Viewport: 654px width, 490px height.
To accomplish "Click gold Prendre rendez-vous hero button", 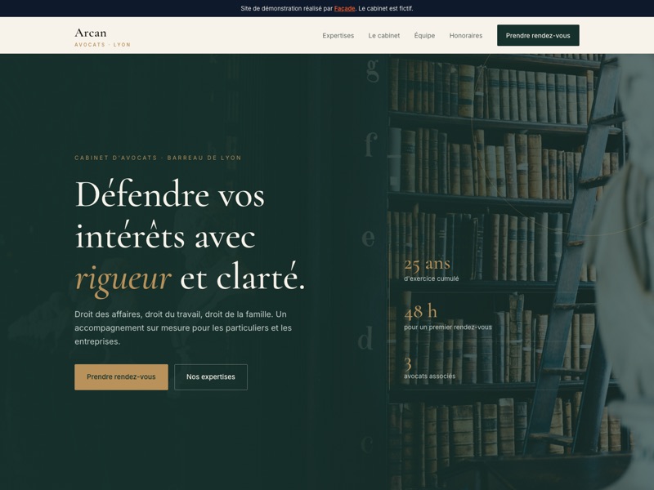I will [121, 377].
